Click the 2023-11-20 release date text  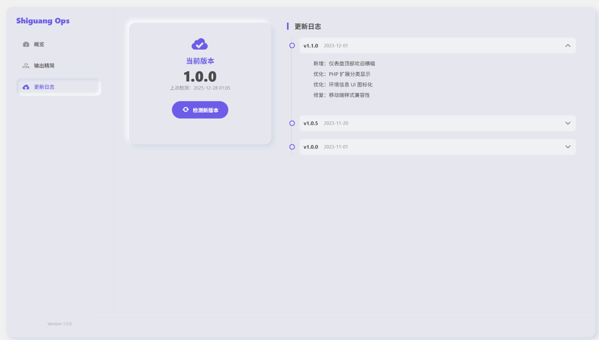pos(336,123)
